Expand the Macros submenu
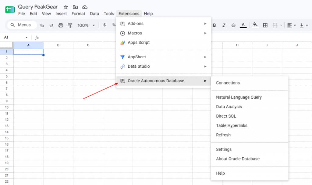 (163, 33)
